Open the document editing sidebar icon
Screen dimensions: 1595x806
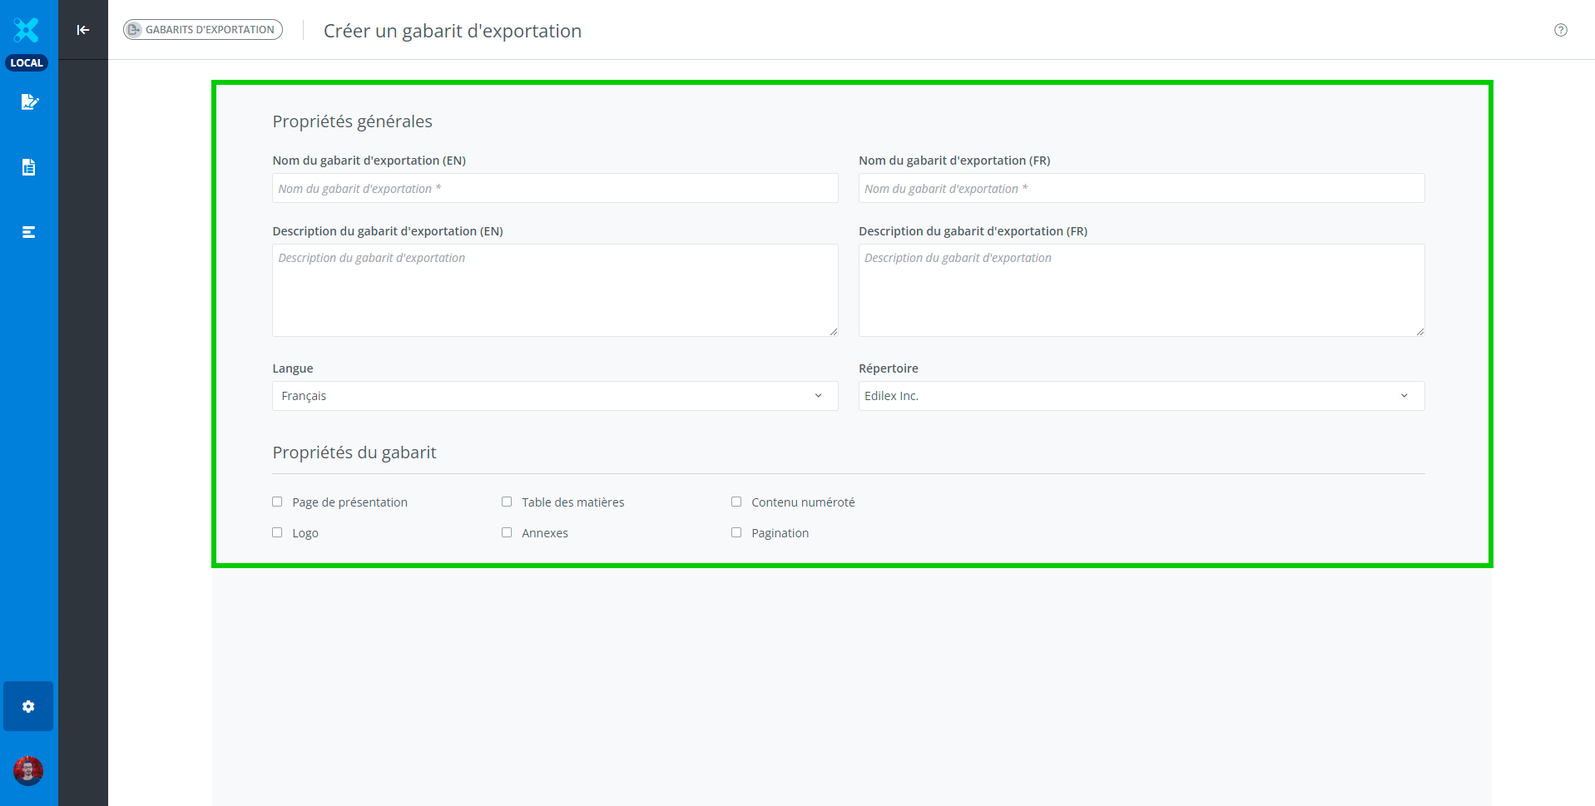(x=29, y=102)
